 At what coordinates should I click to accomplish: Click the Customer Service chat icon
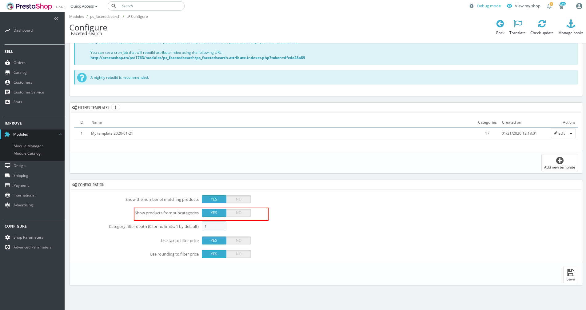[8, 92]
